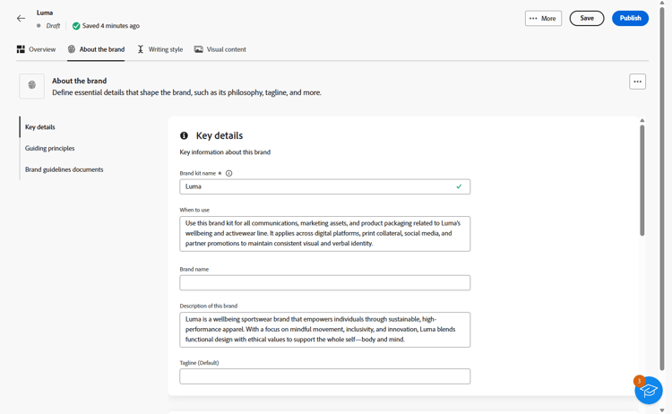Open Brand guidelines documents section
The height and width of the screenshot is (414, 672).
(65, 169)
